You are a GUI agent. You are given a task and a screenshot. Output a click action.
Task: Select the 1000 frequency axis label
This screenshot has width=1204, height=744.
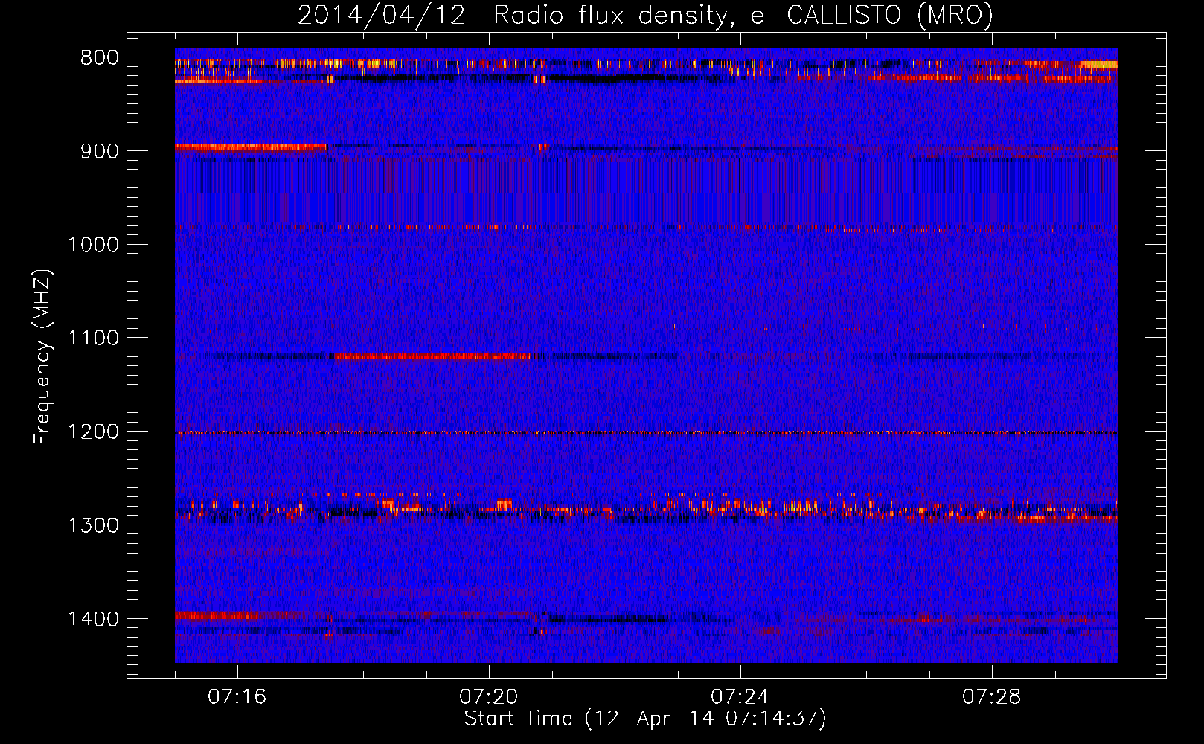point(93,245)
